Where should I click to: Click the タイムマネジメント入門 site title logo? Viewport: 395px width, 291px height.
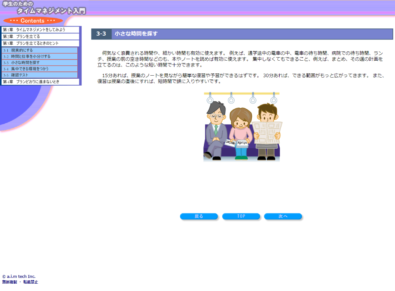click(x=44, y=8)
